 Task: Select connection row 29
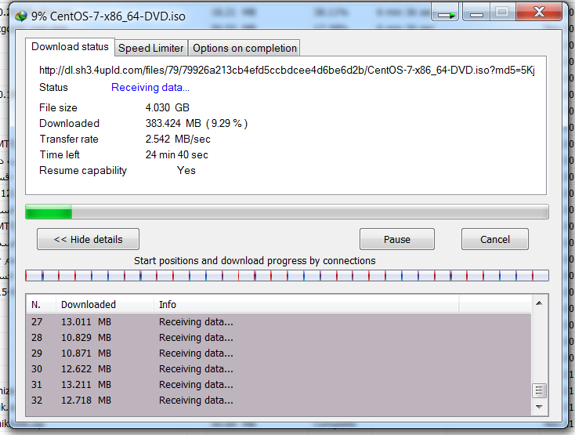[279, 353]
